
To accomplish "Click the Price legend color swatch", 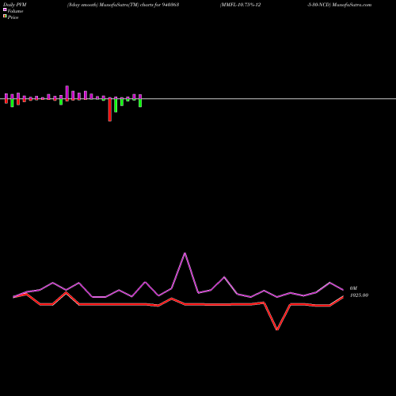I will click(5, 17).
